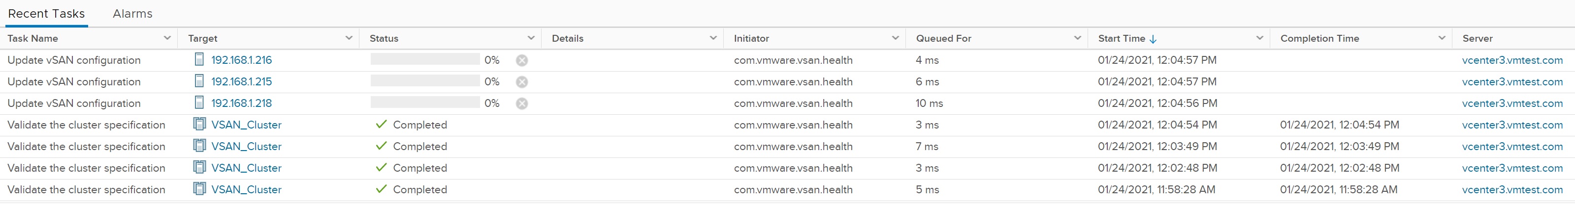Click host icon beside 192.168.1.218
The width and height of the screenshot is (1575, 206).
click(x=199, y=103)
